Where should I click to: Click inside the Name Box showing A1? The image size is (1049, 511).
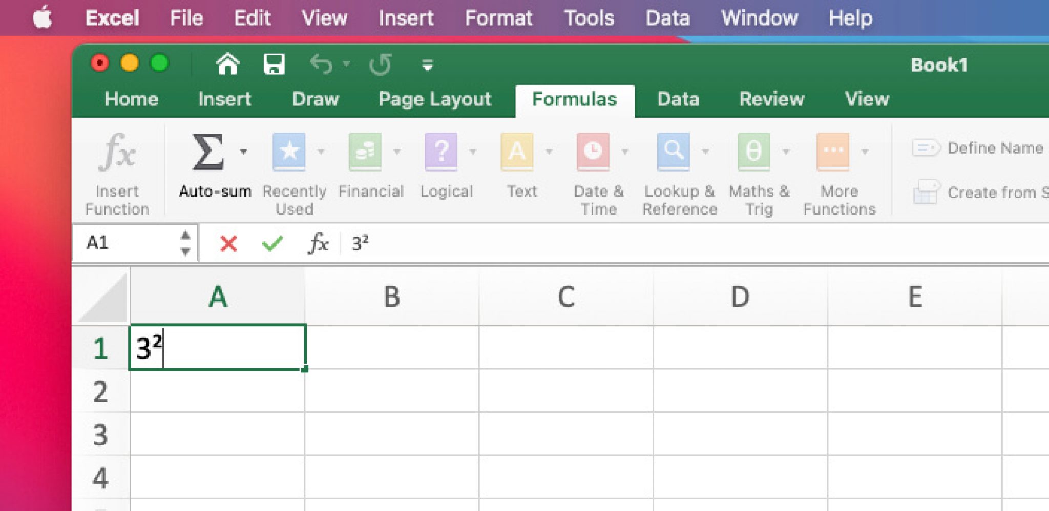coord(128,244)
